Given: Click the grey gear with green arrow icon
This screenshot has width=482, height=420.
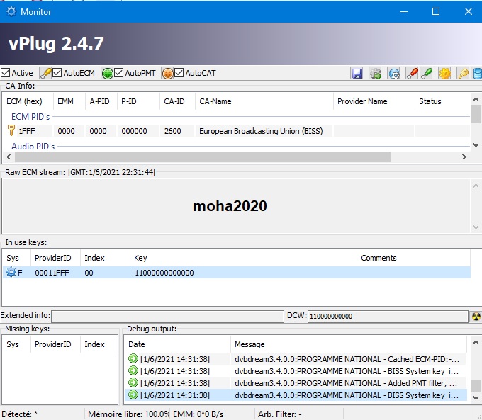Looking at the screenshot, I should coord(375,74).
